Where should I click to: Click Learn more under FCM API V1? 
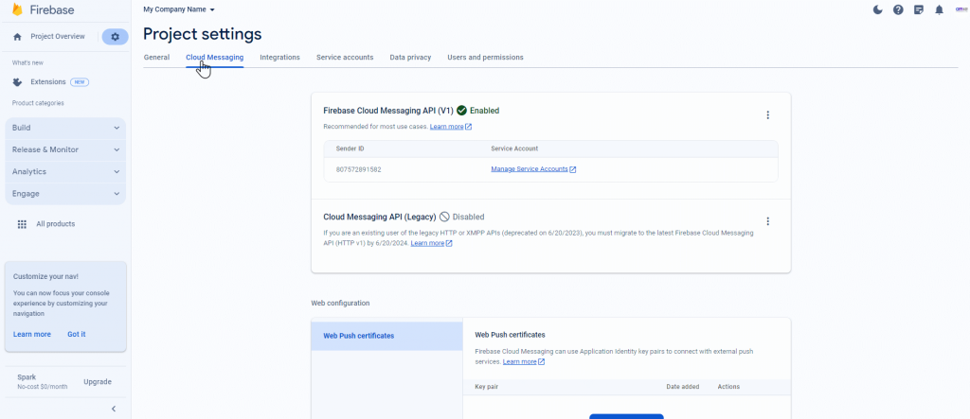pyautogui.click(x=450, y=127)
